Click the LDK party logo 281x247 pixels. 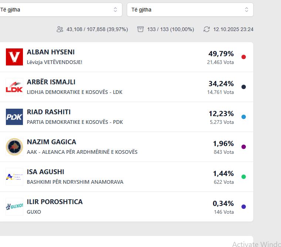pos(14,87)
